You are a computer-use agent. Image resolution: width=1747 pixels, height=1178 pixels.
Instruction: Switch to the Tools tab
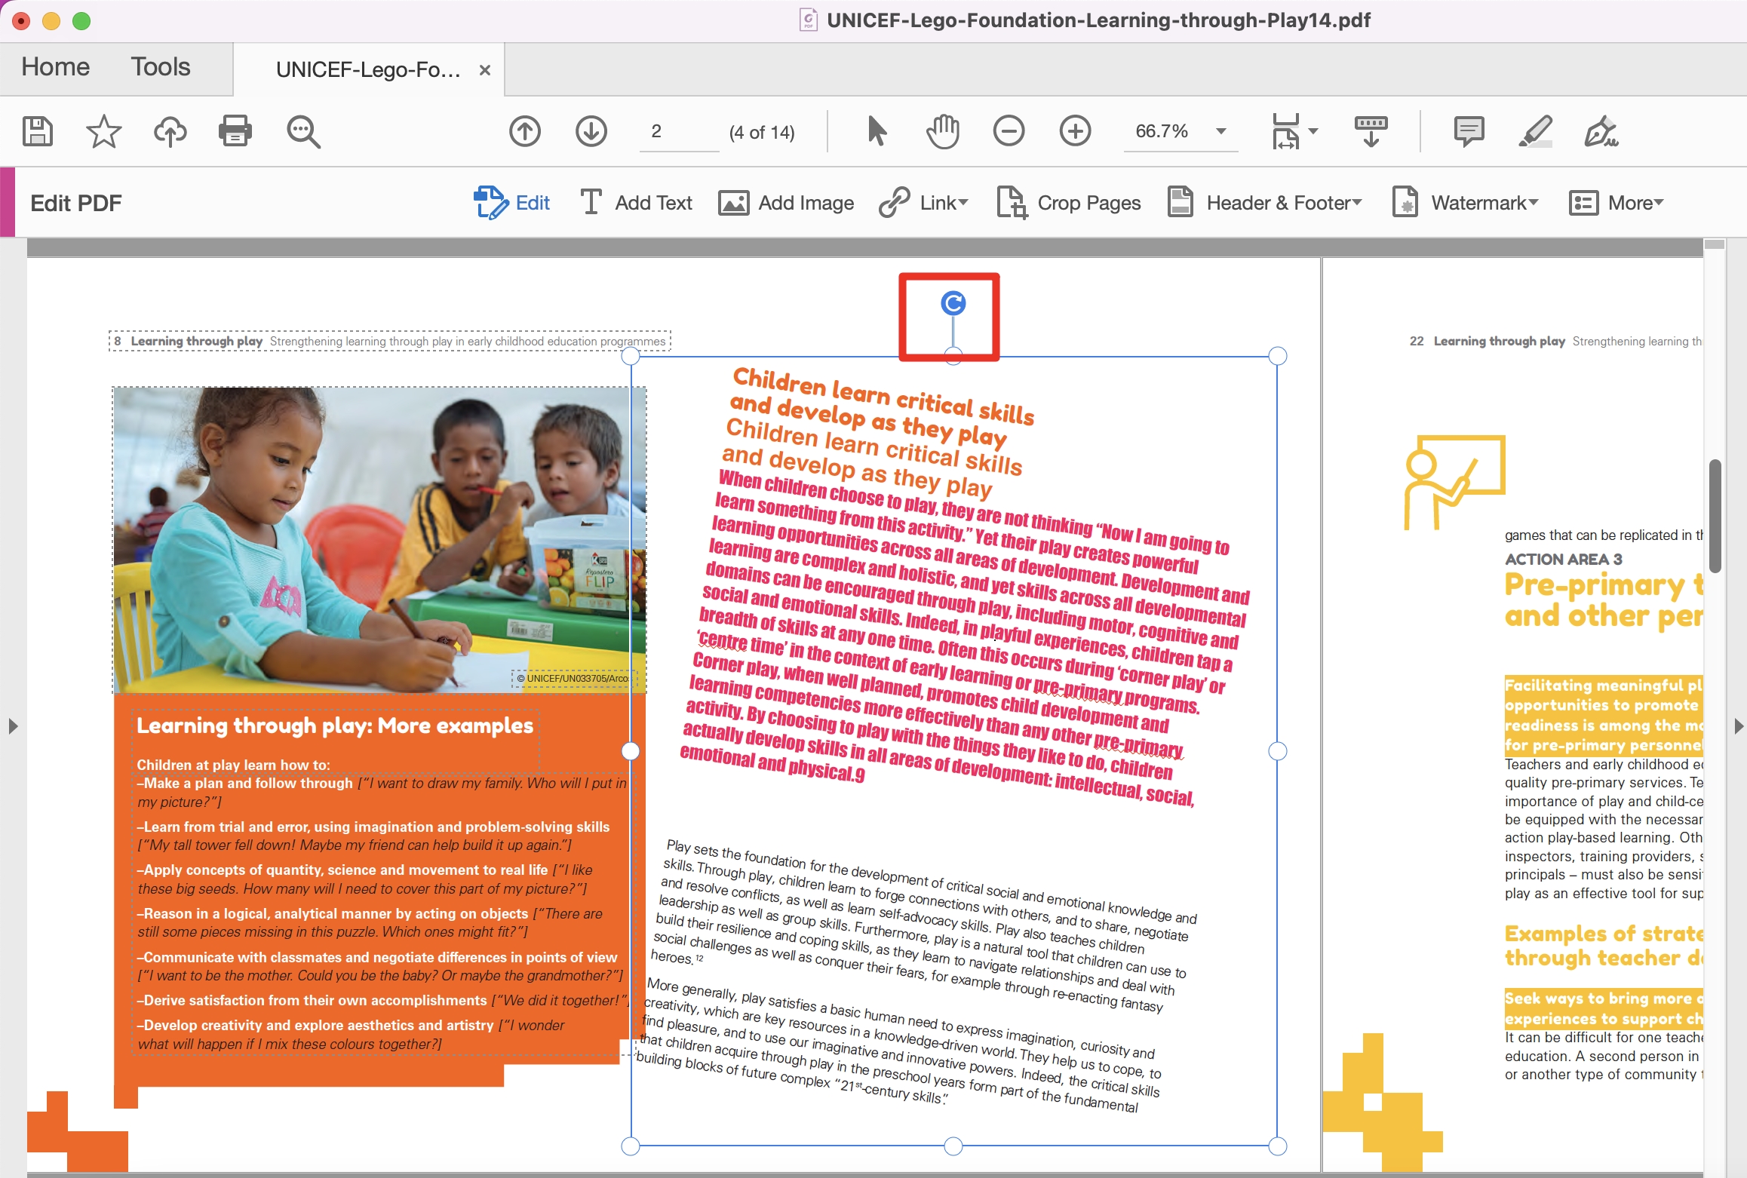pyautogui.click(x=160, y=67)
